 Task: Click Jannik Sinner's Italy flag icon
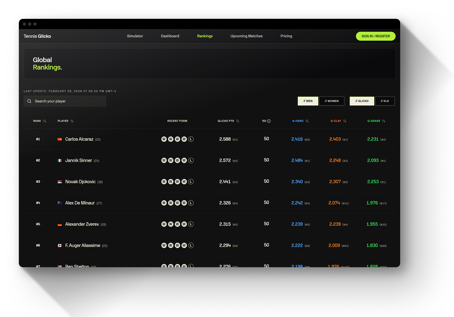tap(60, 161)
